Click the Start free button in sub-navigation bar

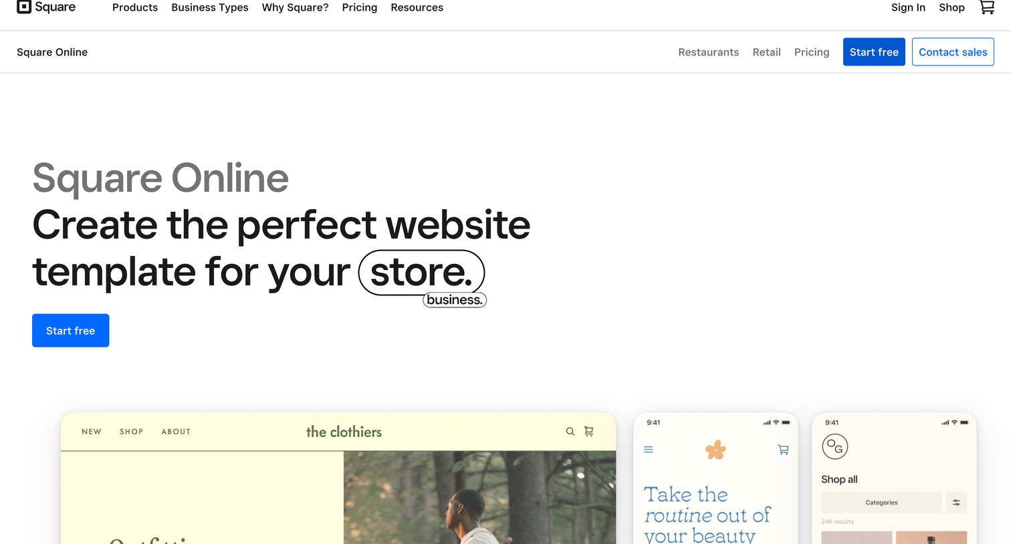tap(874, 52)
